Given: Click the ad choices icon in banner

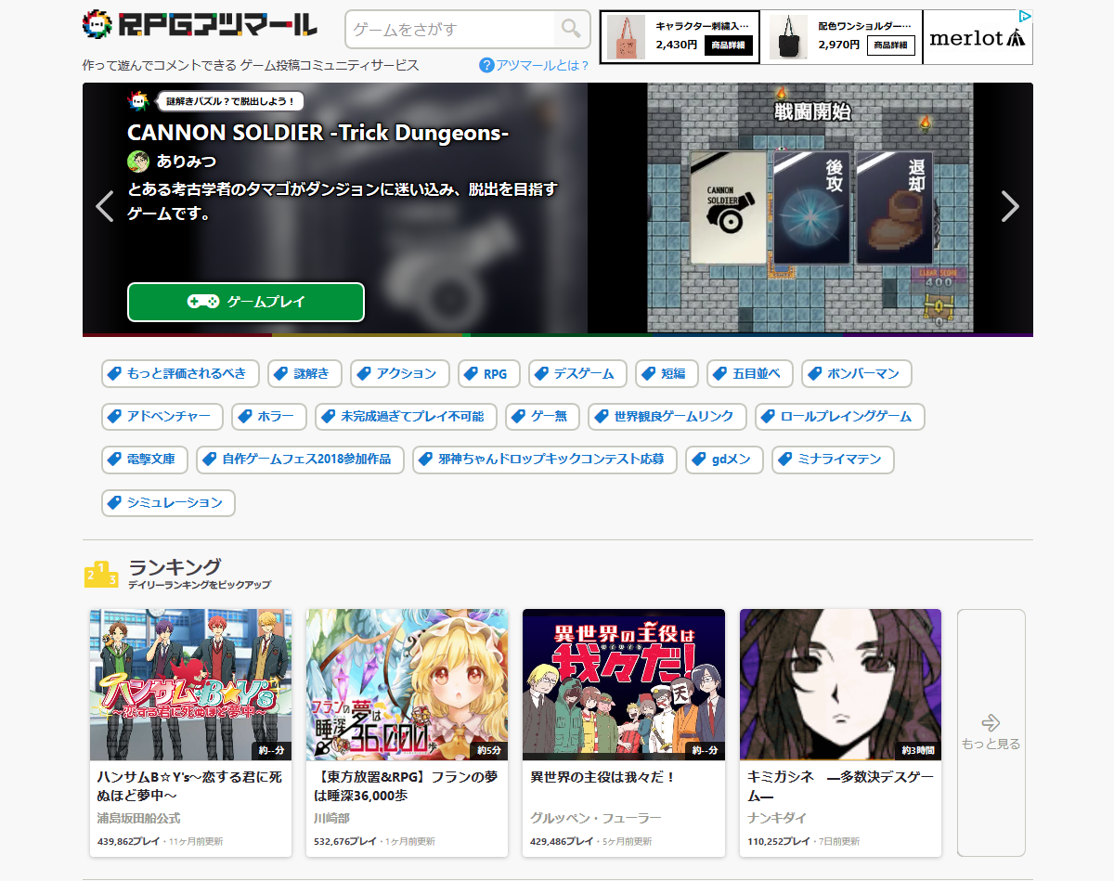Looking at the screenshot, I should click(x=1024, y=17).
